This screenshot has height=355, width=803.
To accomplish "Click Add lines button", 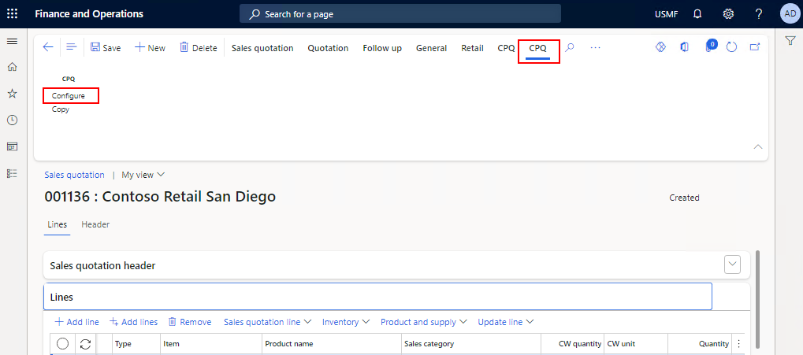I will (x=133, y=322).
